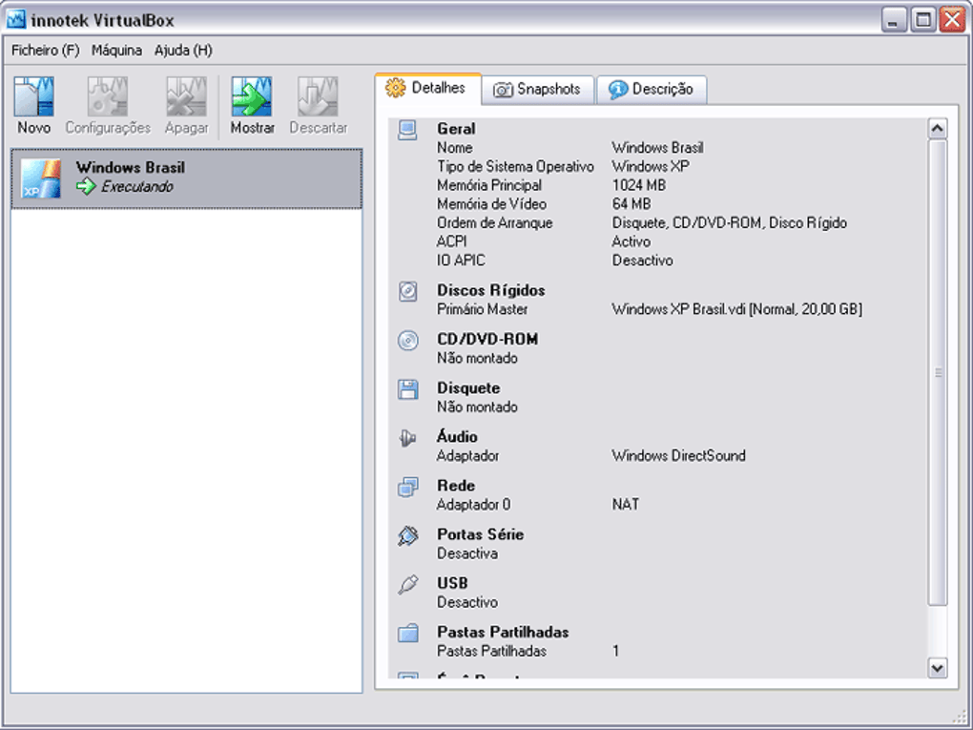Click the details scrollbar down arrow
Viewport: 973px width, 730px height.
click(937, 668)
